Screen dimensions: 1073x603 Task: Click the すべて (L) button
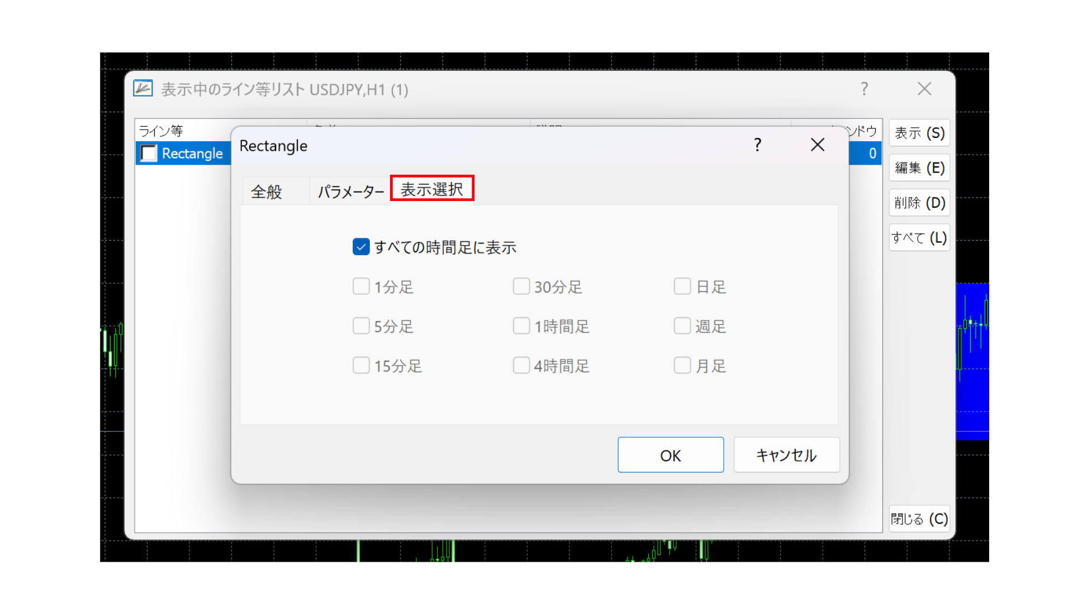(x=919, y=237)
